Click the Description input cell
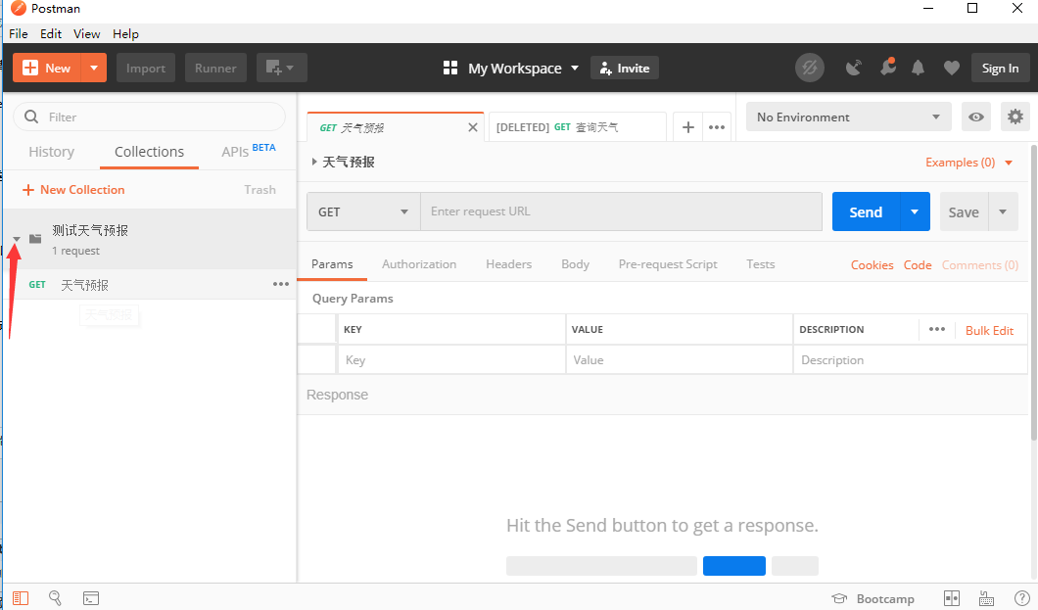The image size is (1038, 610). point(911,360)
